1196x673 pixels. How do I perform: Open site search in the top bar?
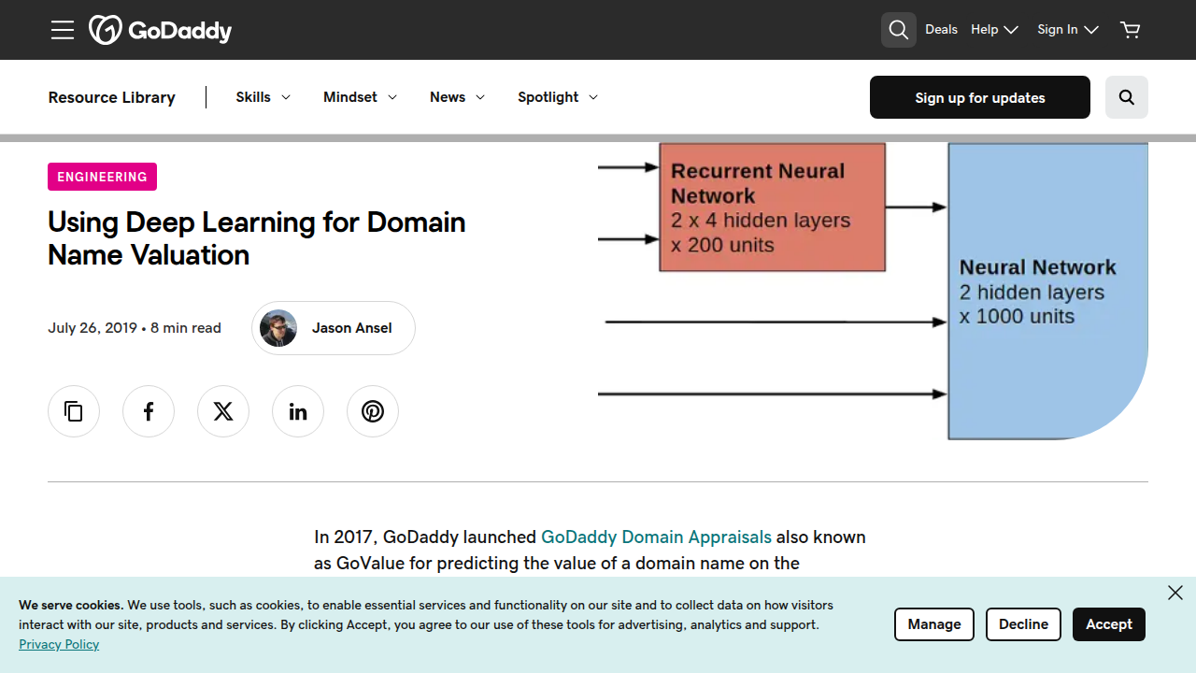click(x=898, y=30)
